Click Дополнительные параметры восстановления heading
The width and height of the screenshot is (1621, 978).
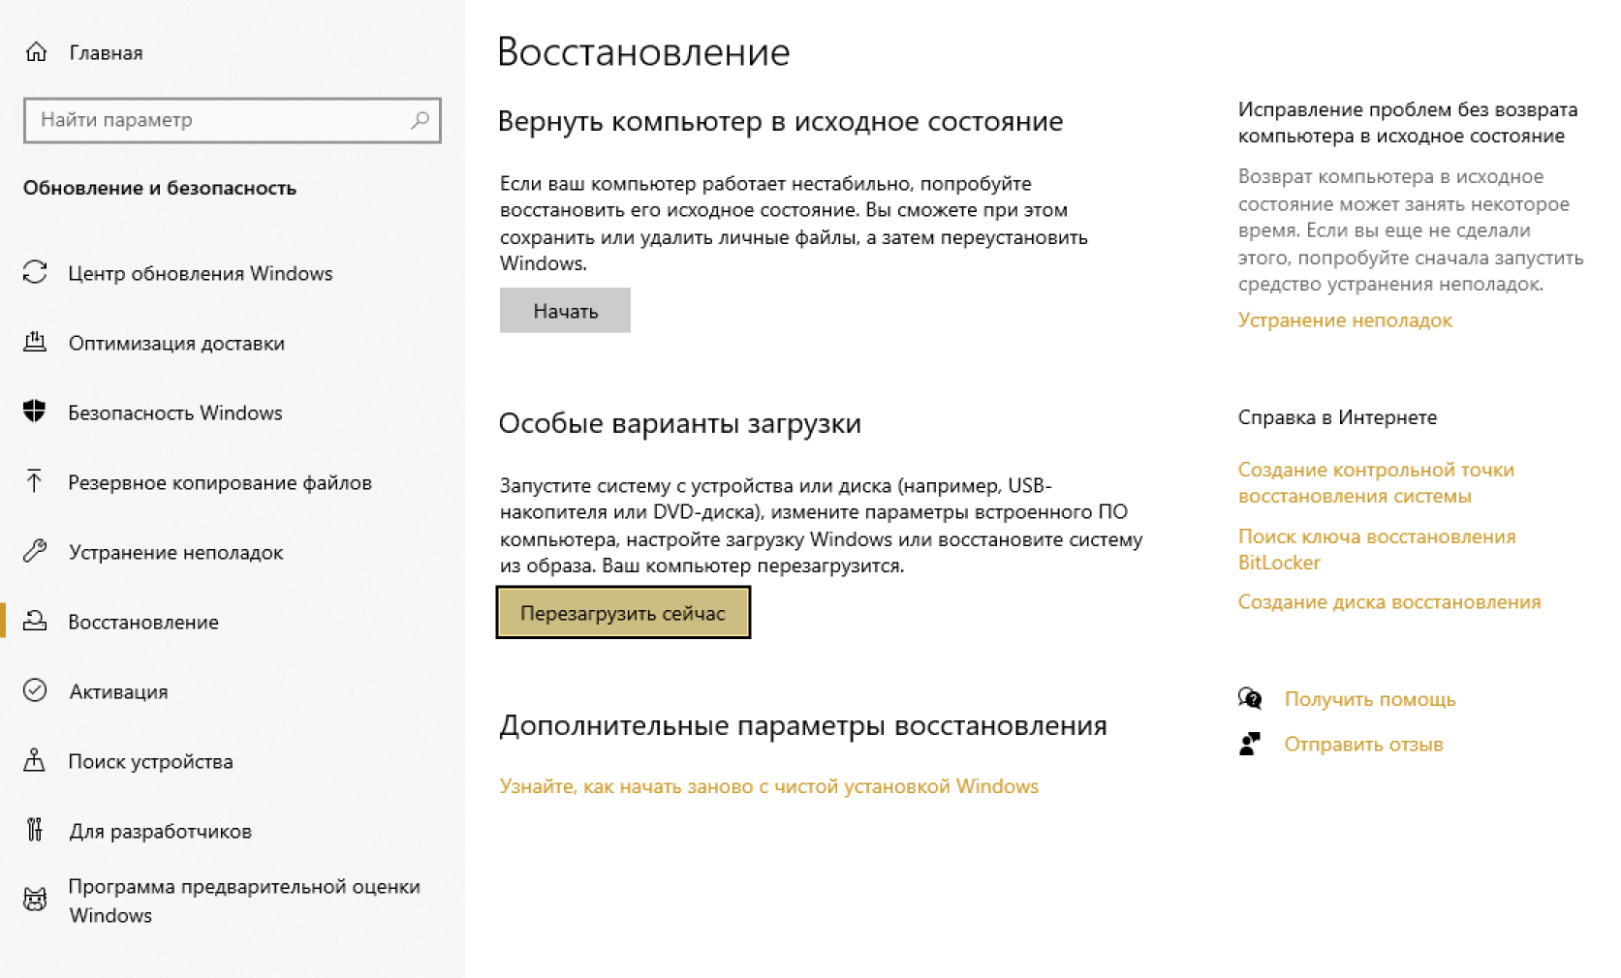(x=803, y=726)
